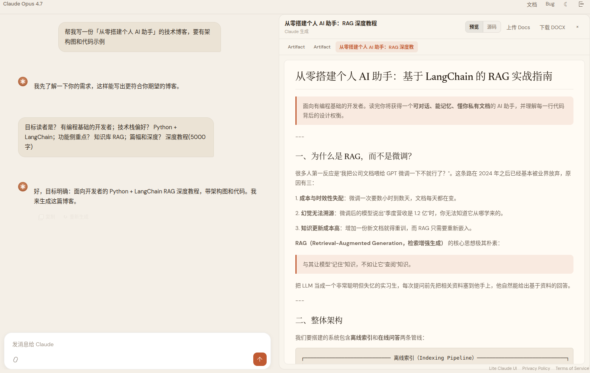
Task: Click the reply '我先了解一下你的需求'
Action: click(108, 86)
